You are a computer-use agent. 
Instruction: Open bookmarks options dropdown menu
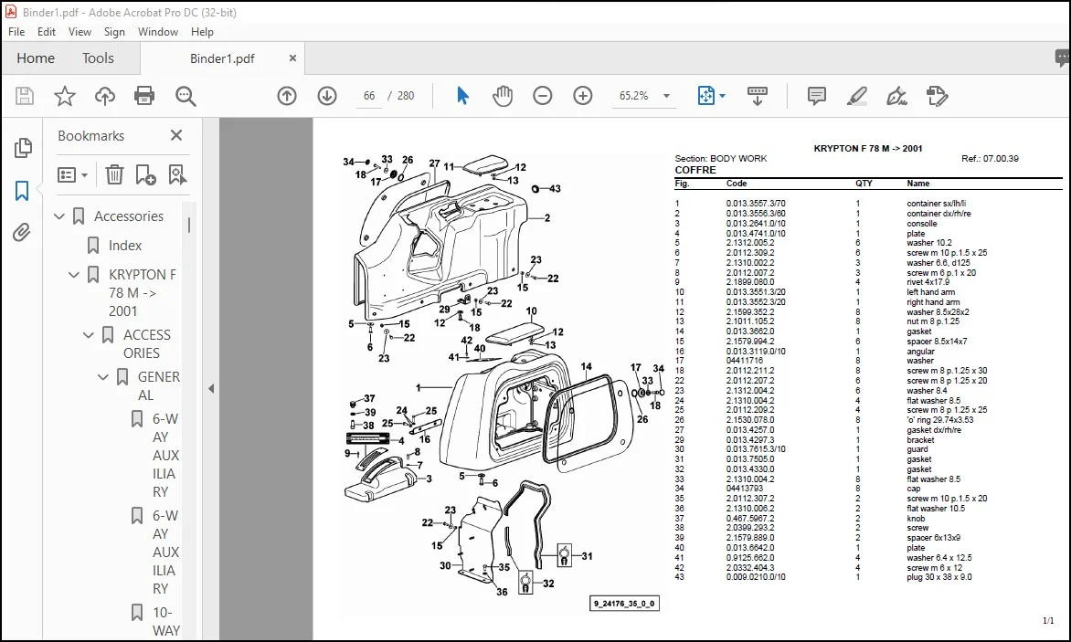click(x=73, y=175)
